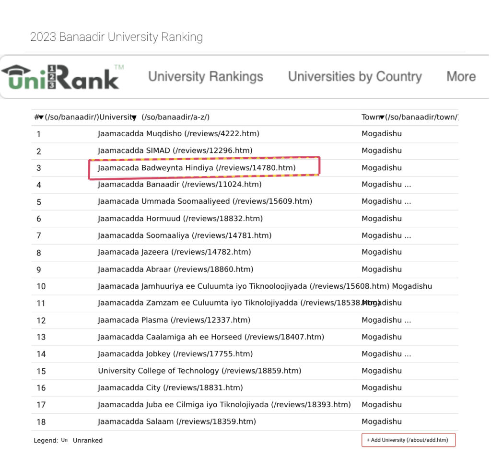Open Jaamacadda Hormuud review link
This screenshot has height=469, width=491.
click(180, 219)
